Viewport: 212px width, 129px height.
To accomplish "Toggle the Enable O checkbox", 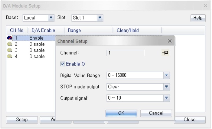I will click(62, 64).
